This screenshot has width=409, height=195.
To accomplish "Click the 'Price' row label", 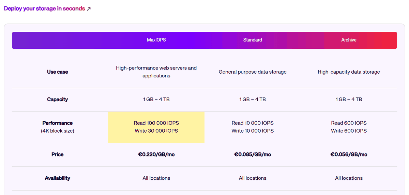I will point(58,154).
